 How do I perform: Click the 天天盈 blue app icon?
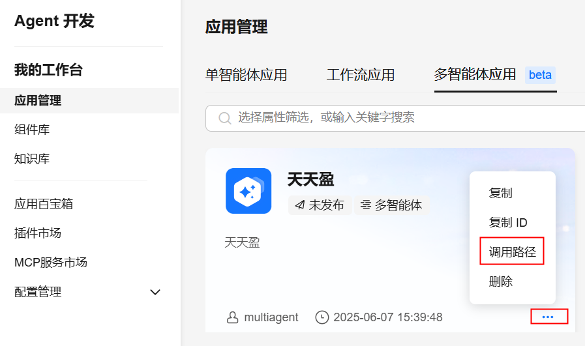tap(248, 191)
